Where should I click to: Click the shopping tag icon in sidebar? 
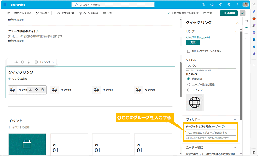(x=254, y=12)
